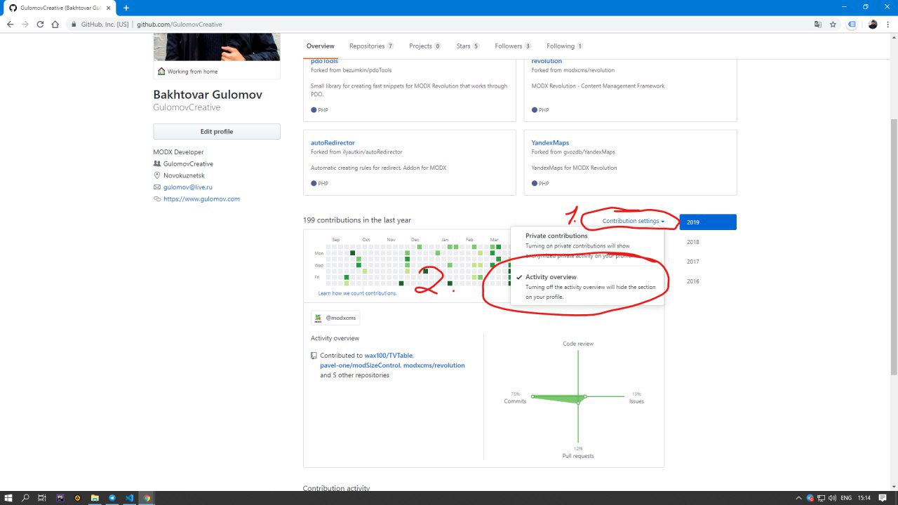The height and width of the screenshot is (505, 898).
Task: Open the volume control in system tray
Action: point(832,498)
